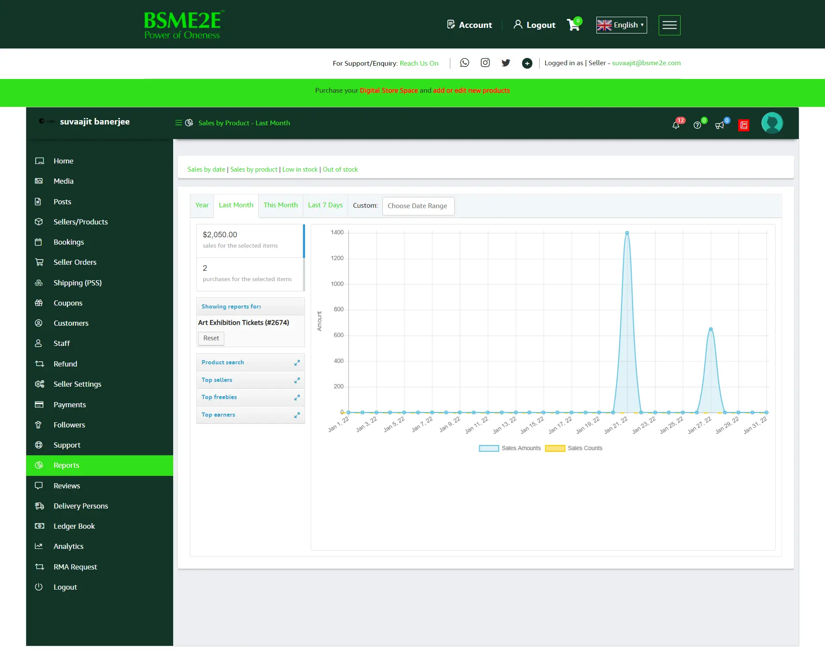Click the Media sidebar icon
This screenshot has width=825, height=660.
pos(39,181)
